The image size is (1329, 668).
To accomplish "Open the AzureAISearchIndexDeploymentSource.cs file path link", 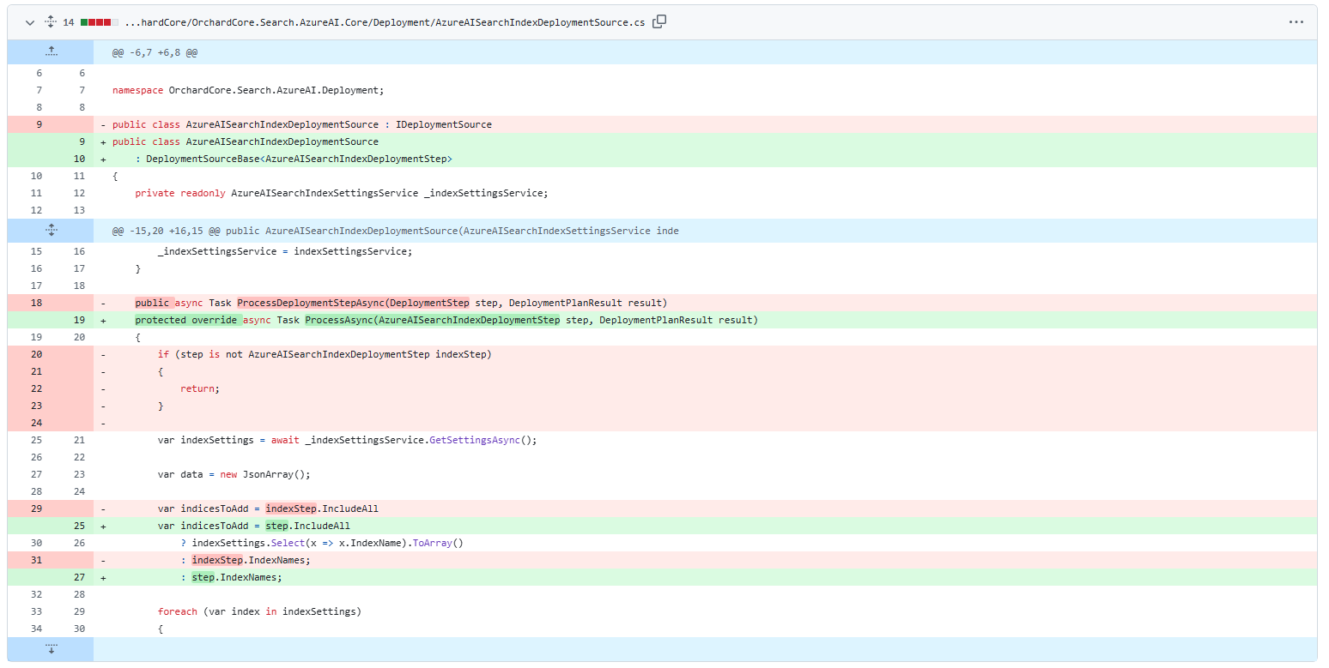I will 385,22.
